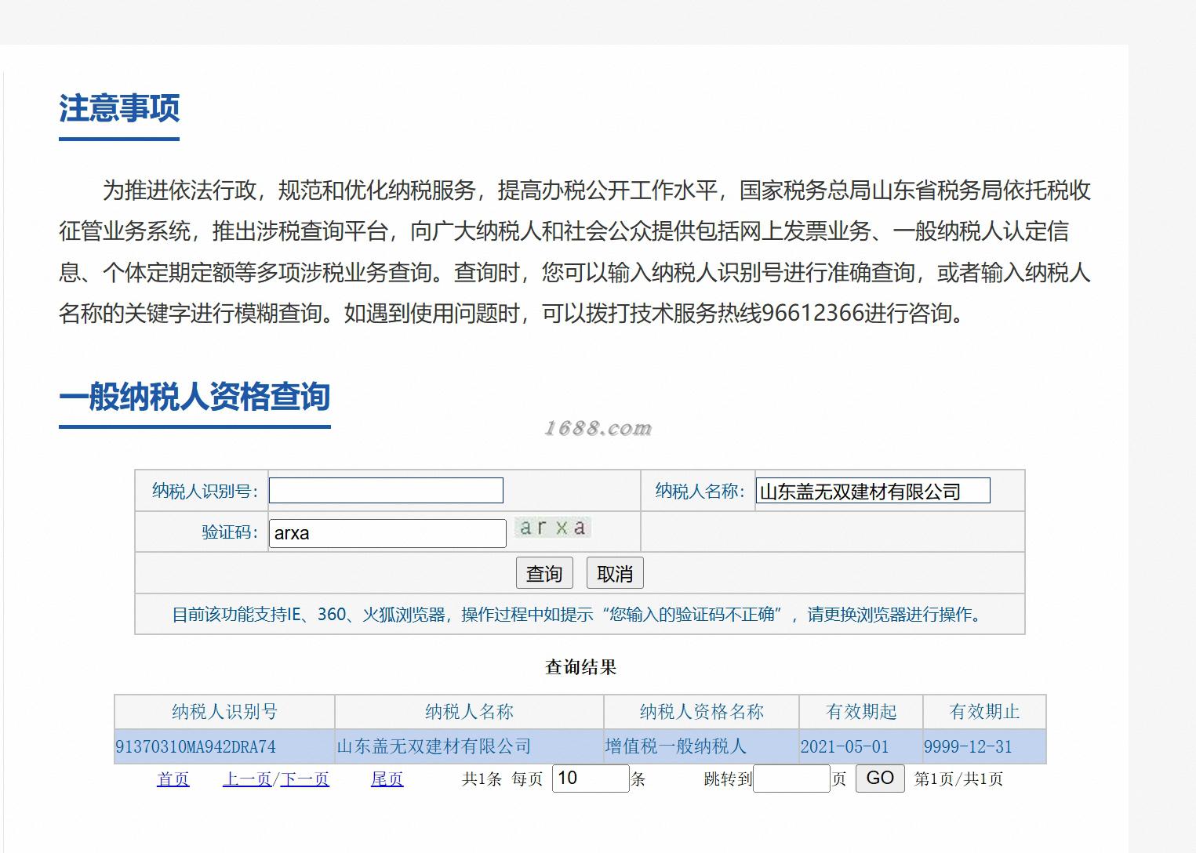Click the 纳税人资格名称 column header
The height and width of the screenshot is (853, 1196).
click(701, 712)
